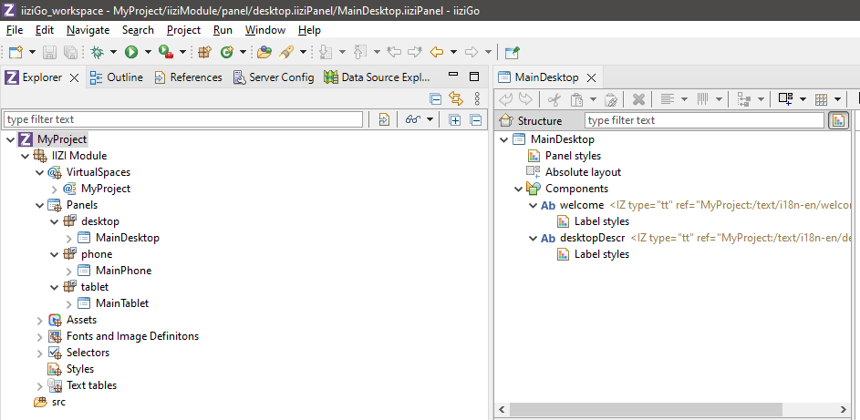Click the new file wizard icon
The width and height of the screenshot is (860, 420).
point(16,53)
